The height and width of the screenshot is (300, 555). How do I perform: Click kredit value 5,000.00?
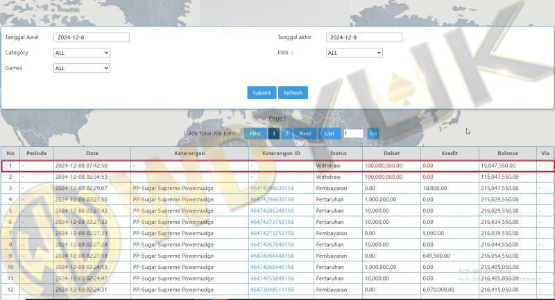(x=433, y=233)
